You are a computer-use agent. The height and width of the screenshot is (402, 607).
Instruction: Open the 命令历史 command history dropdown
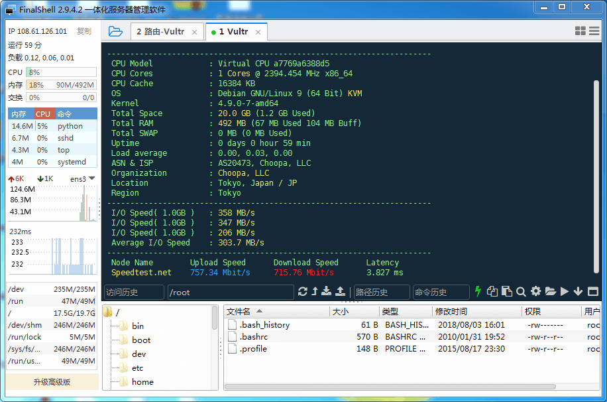440,292
